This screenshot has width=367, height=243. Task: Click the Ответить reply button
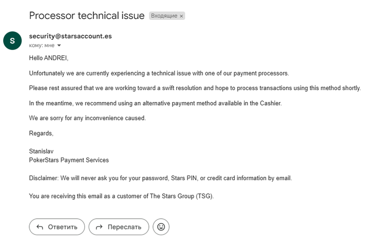click(57, 227)
